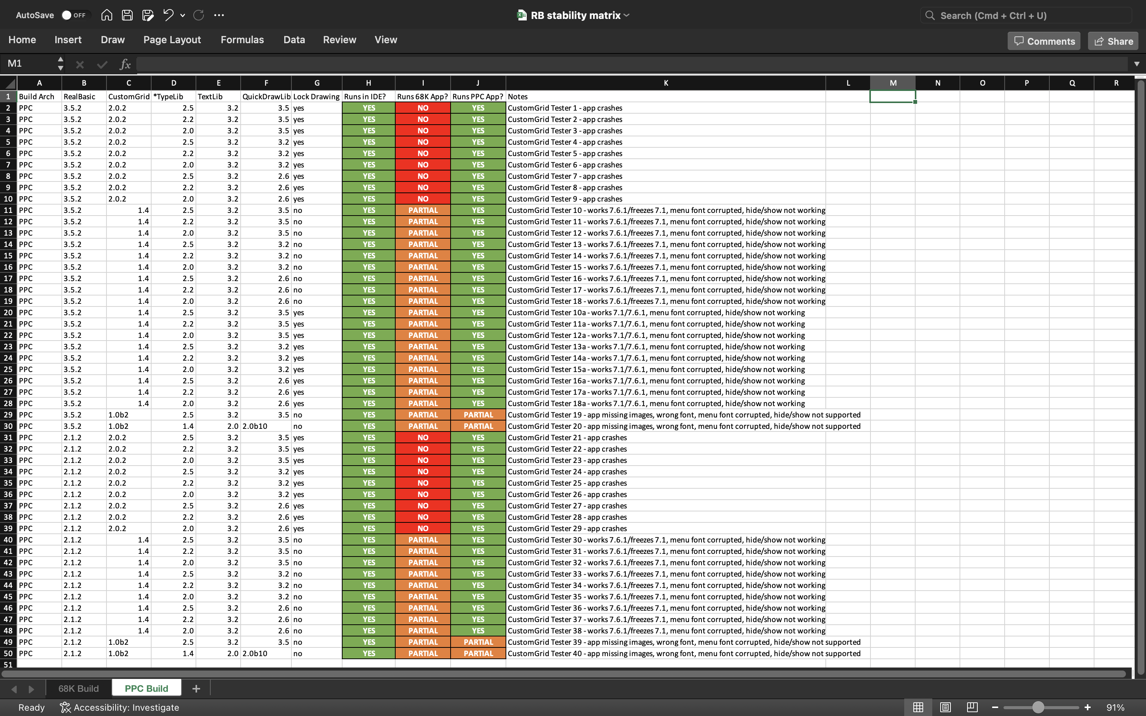This screenshot has width=1146, height=716.
Task: Click the confirm entry checkmark icon
Action: [102, 64]
